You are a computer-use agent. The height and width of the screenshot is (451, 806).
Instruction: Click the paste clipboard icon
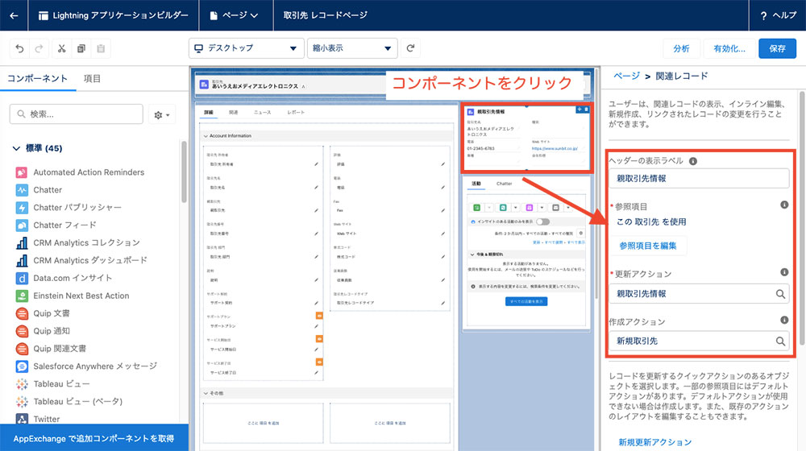101,48
